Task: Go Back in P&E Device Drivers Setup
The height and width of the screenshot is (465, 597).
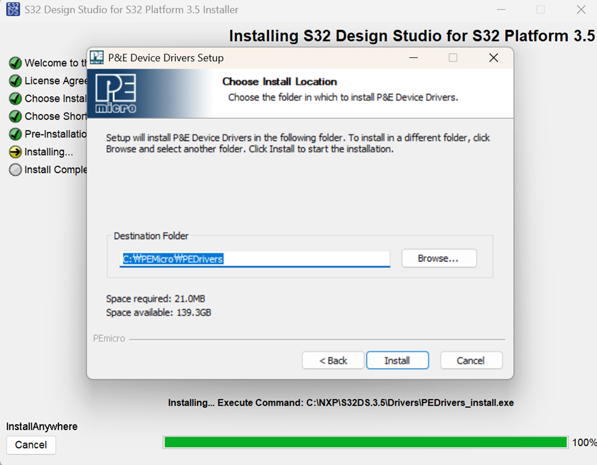Action: coord(333,361)
